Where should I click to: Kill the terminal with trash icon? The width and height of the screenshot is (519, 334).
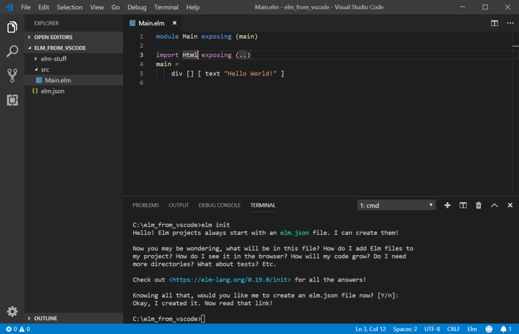pos(478,205)
